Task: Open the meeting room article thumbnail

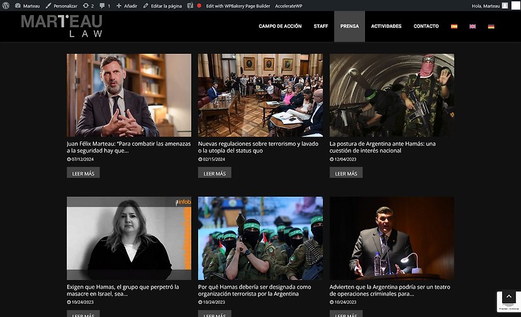Action: (260, 95)
